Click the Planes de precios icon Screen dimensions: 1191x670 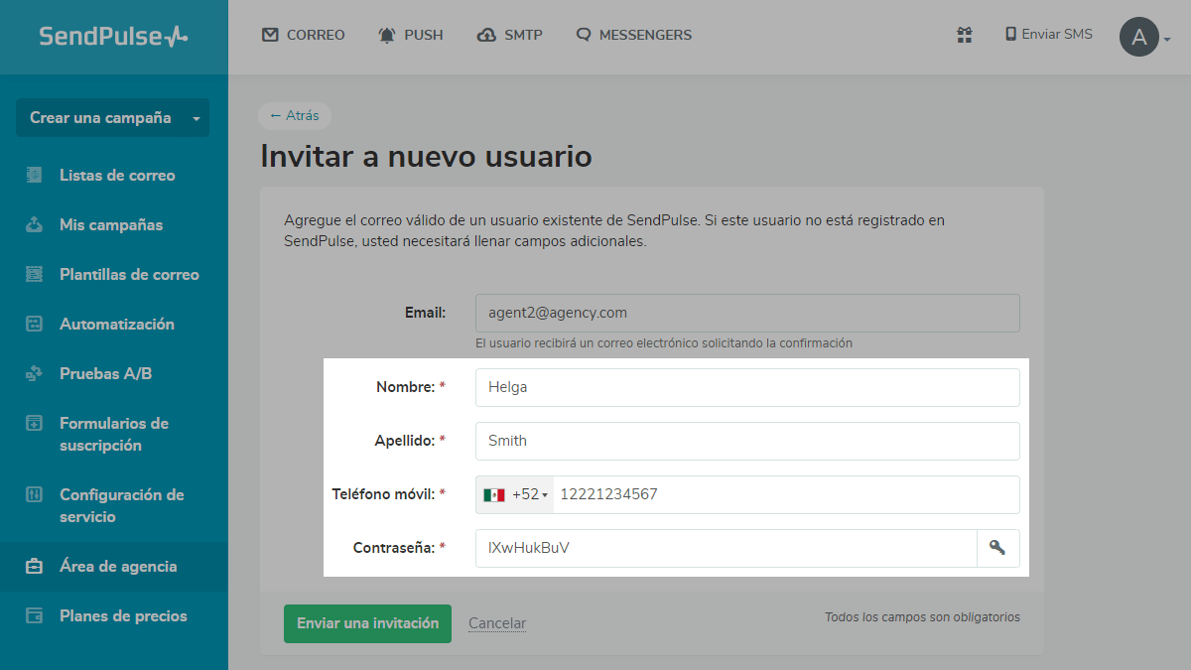pyautogui.click(x=35, y=615)
